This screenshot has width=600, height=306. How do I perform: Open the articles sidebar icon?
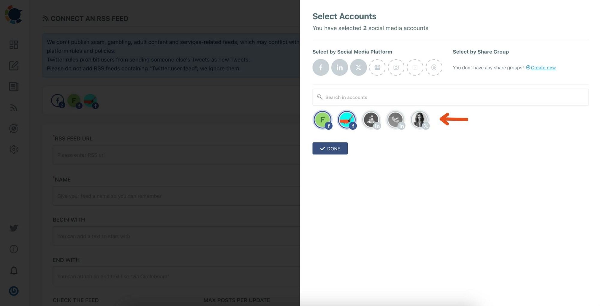point(13,87)
